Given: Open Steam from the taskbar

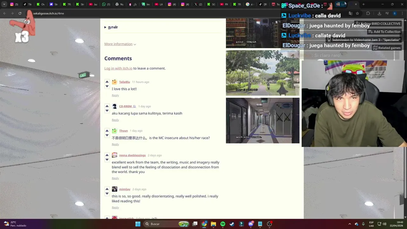Looking at the screenshot, I should click(232, 224).
